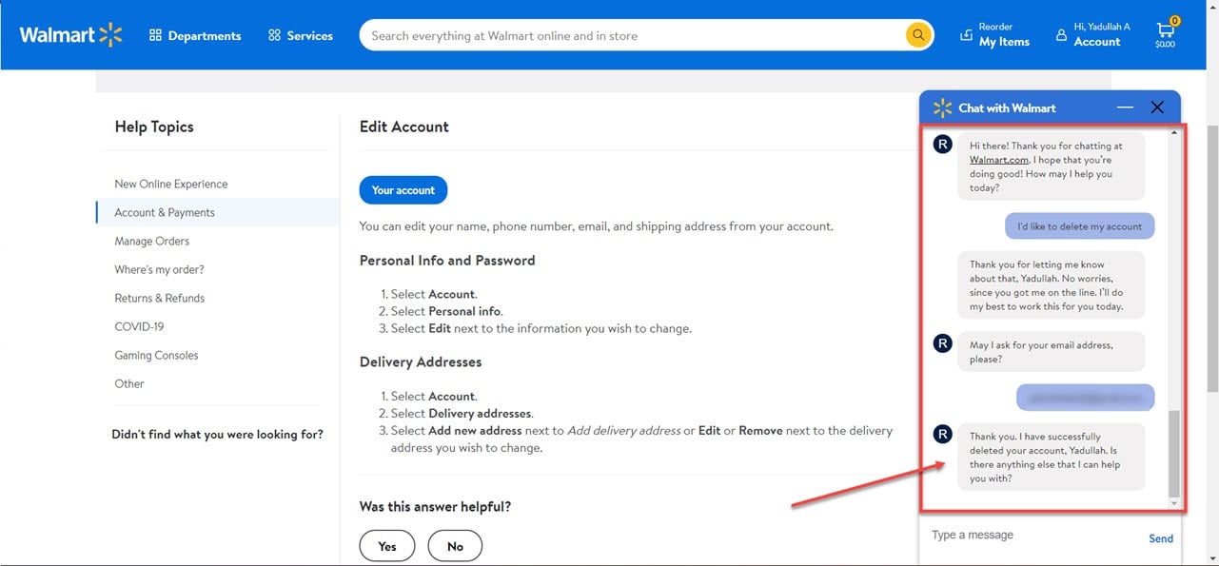Click Send in the chat window
The width and height of the screenshot is (1219, 566).
(x=1160, y=537)
